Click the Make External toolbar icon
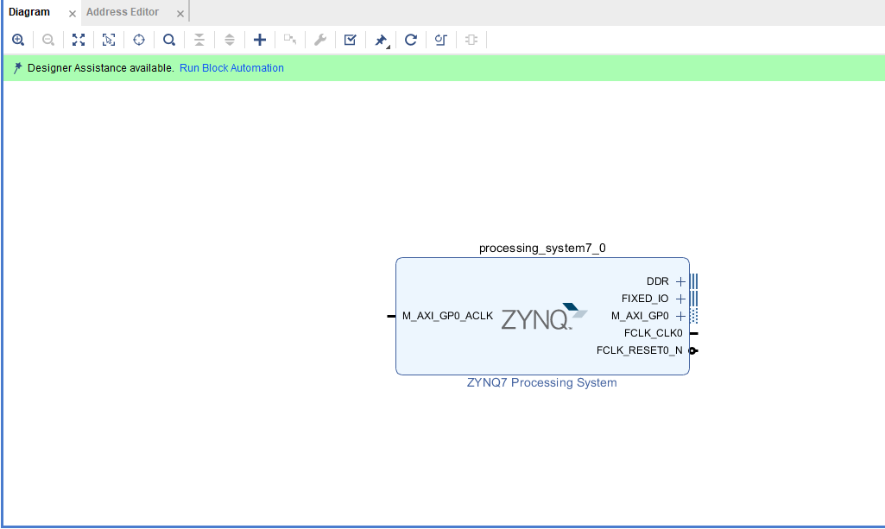Image resolution: width=885 pixels, height=529 pixels. point(290,40)
